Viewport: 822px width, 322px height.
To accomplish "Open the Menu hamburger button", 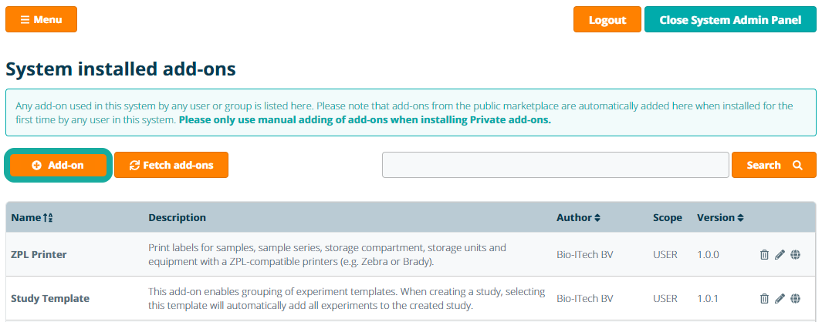I will coord(42,19).
